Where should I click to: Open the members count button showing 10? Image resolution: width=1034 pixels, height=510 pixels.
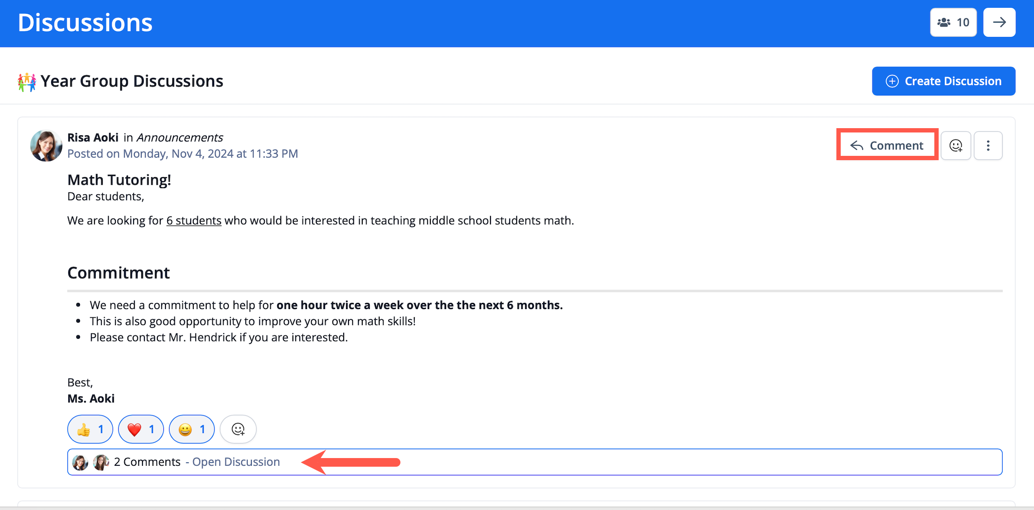click(953, 23)
